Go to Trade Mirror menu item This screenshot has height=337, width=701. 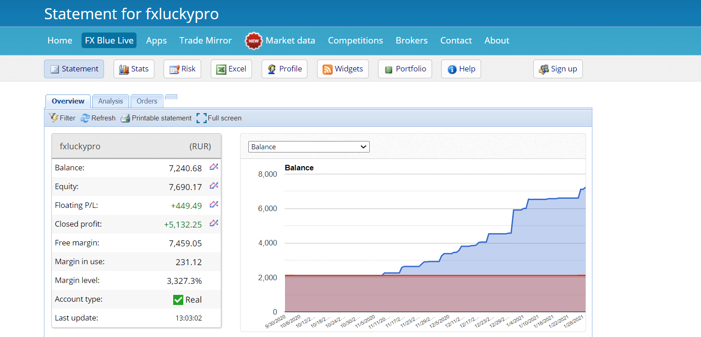205,40
